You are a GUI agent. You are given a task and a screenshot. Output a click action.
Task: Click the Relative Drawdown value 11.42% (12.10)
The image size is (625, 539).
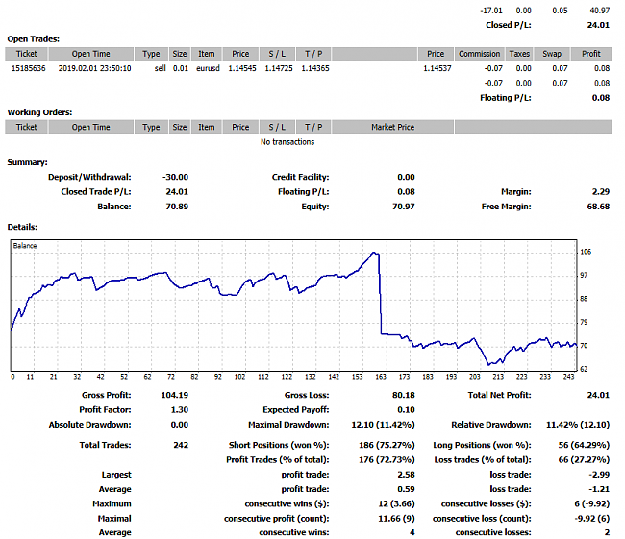pyautogui.click(x=578, y=425)
